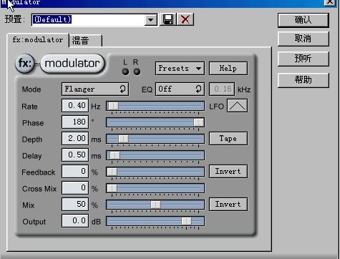
Task: Click the EQ frequency field 0.16
Action: [x=222, y=89]
